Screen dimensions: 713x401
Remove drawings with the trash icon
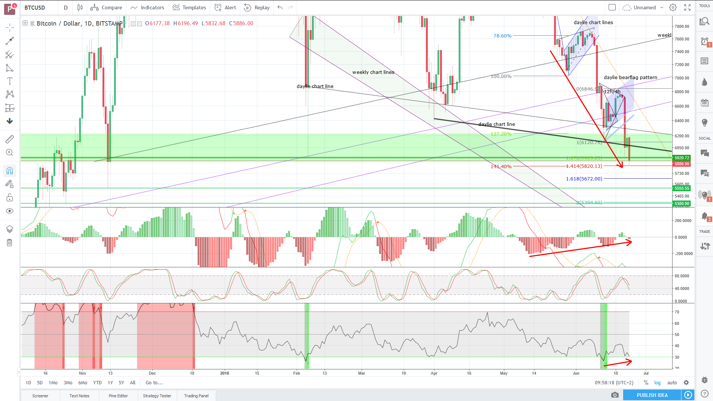pos(10,243)
